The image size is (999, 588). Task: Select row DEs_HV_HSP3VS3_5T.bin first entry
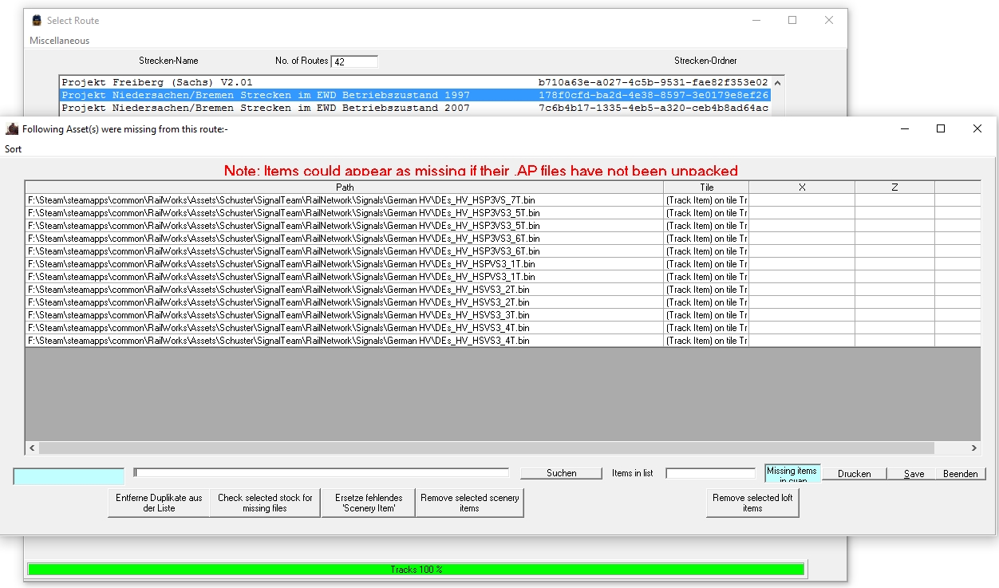pyautogui.click(x=344, y=213)
